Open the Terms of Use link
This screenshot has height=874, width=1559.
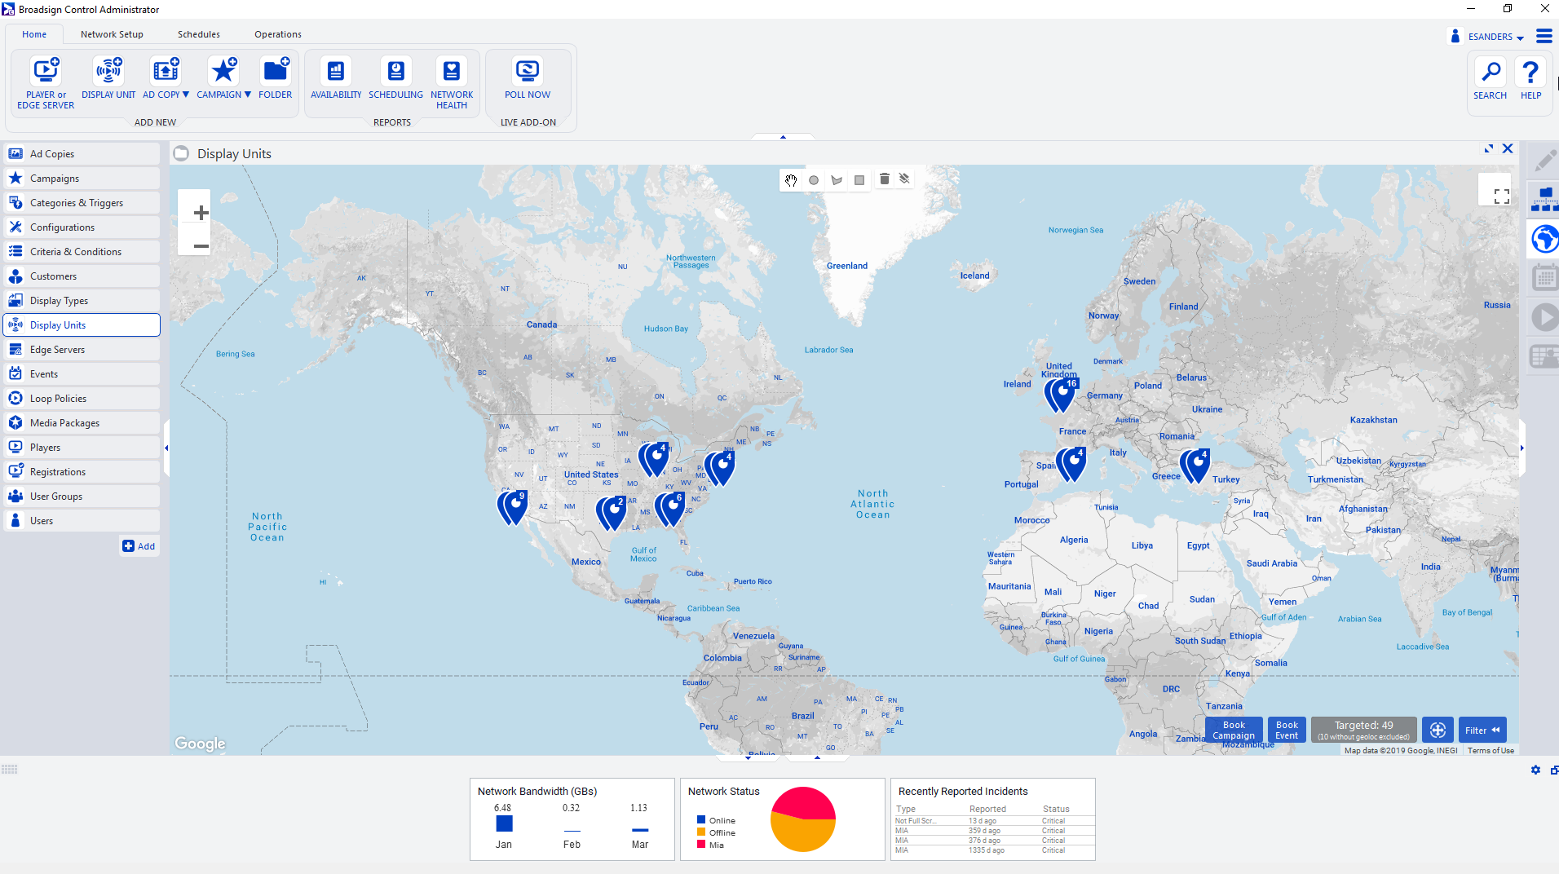pos(1491,751)
